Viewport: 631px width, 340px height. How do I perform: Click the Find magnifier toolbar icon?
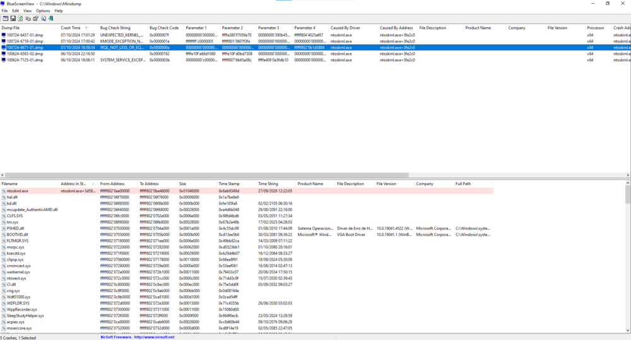pyautogui.click(x=43, y=19)
